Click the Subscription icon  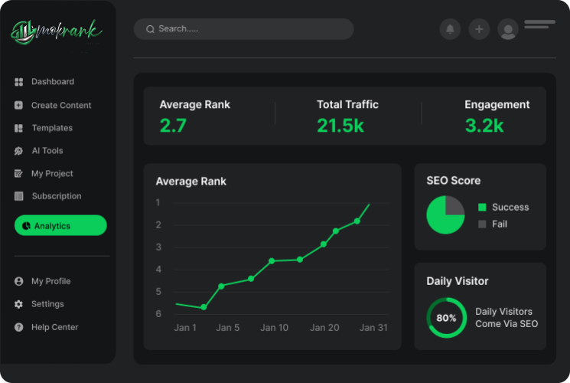18,196
